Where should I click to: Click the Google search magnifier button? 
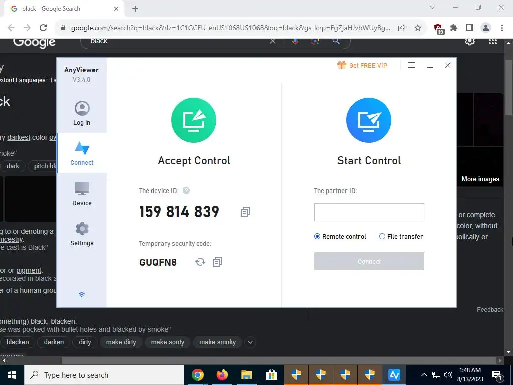pyautogui.click(x=336, y=41)
